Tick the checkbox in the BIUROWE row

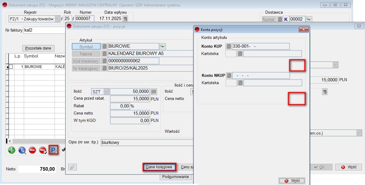click(x=11, y=67)
